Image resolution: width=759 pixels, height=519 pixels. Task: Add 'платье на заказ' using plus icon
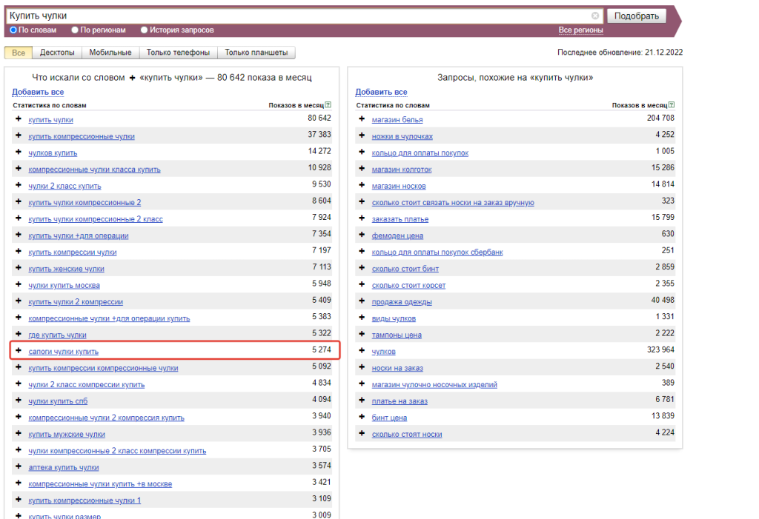click(x=362, y=401)
